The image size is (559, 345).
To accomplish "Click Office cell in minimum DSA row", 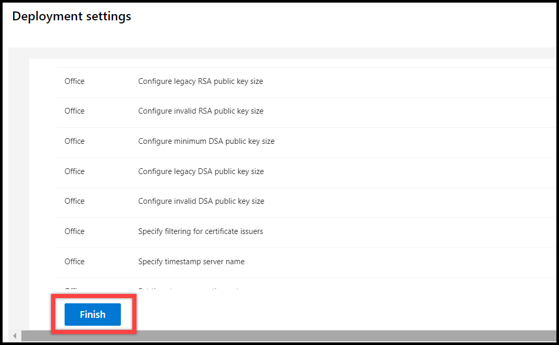I will (x=74, y=141).
